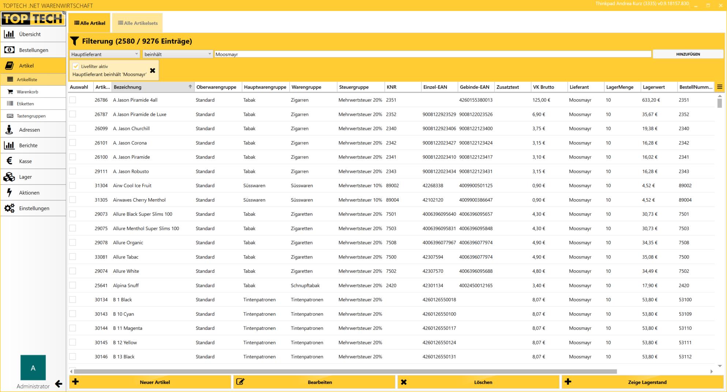This screenshot has width=727, height=392.
Task: Open the beinhält operator dropdown
Action: [178, 54]
